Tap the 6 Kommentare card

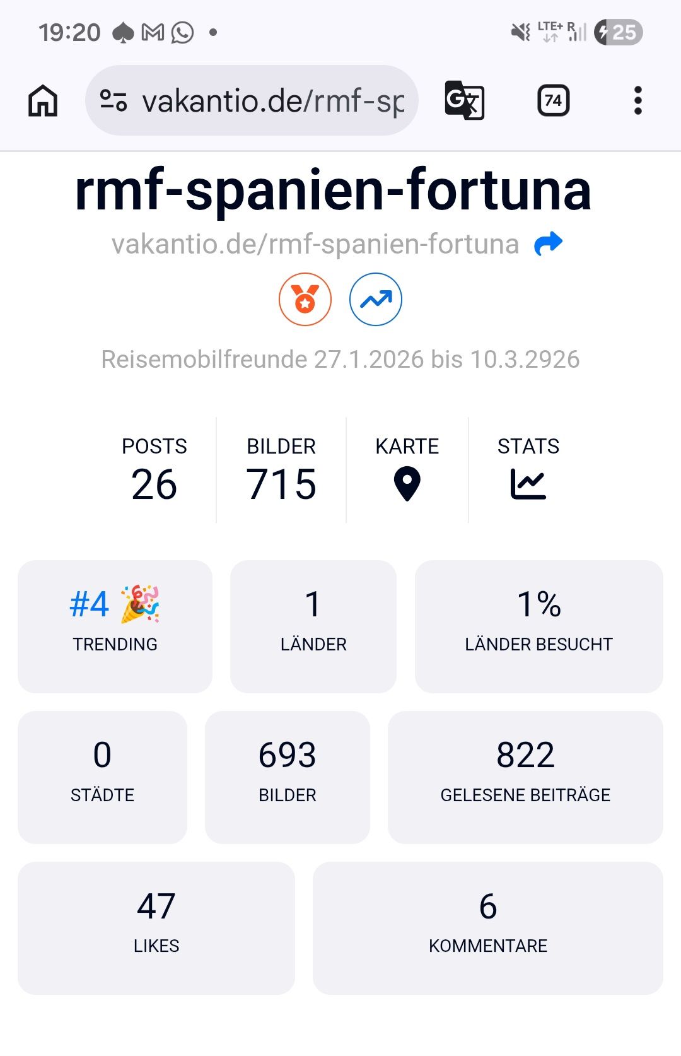[x=488, y=928]
